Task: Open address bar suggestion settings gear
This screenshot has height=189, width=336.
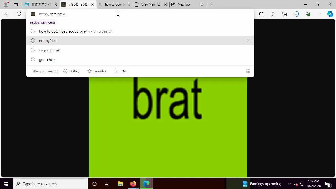Action: 248,71
